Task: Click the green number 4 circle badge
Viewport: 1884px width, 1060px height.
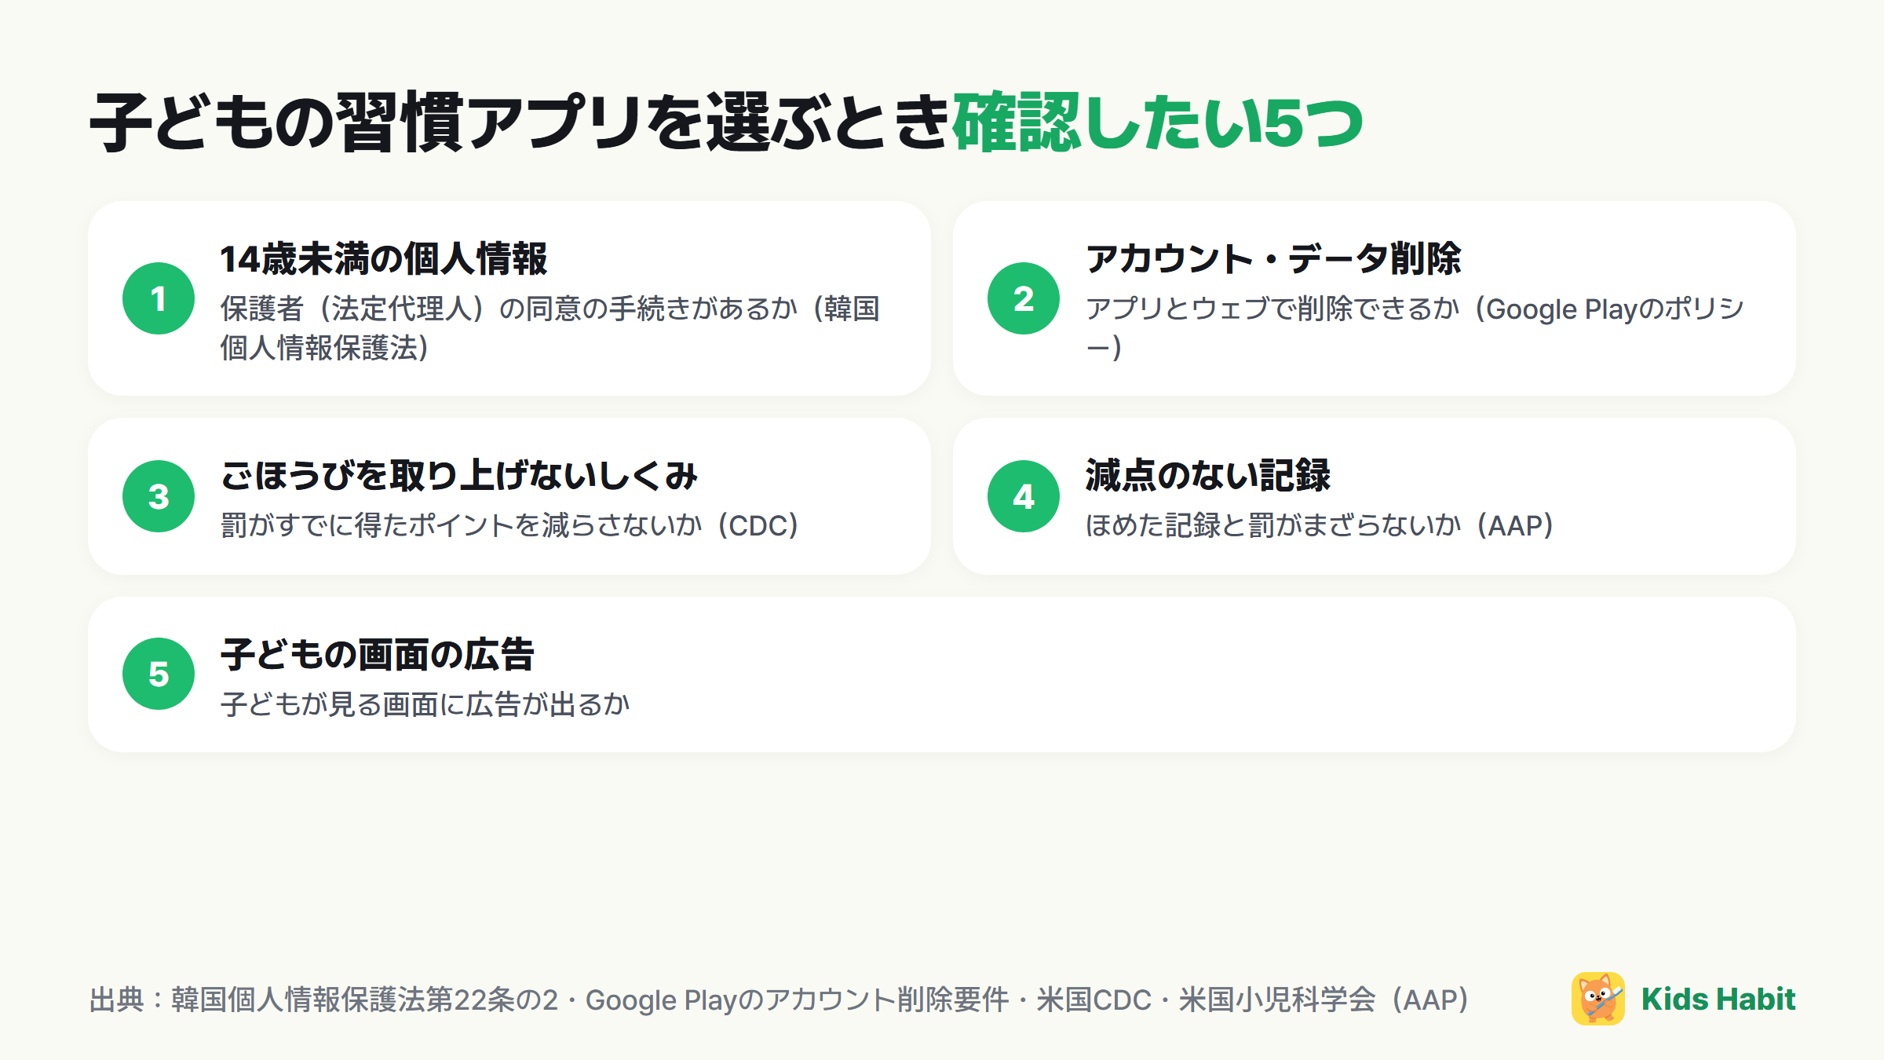Action: pyautogui.click(x=1024, y=496)
